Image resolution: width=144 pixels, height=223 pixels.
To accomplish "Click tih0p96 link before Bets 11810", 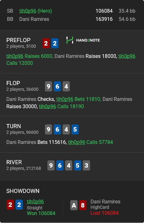I will [x=65, y=99].
